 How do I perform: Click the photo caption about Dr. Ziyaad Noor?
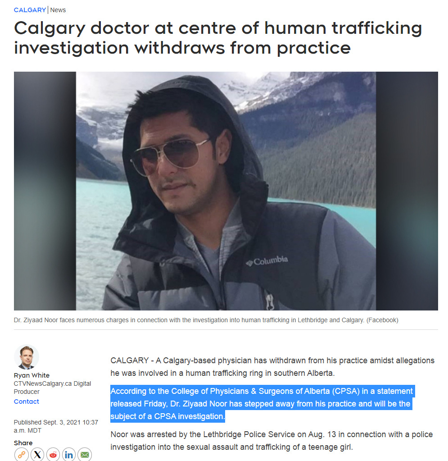206,320
